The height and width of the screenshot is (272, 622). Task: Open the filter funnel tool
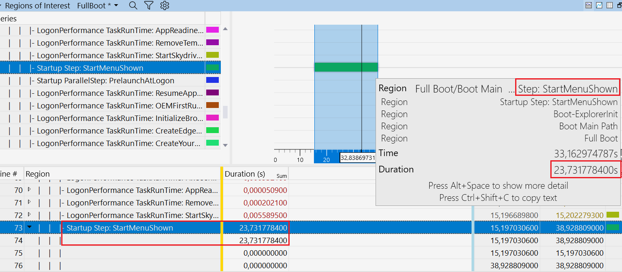[x=148, y=5]
